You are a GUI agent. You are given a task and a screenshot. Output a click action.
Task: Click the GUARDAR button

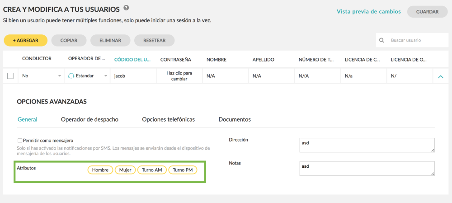(x=427, y=12)
